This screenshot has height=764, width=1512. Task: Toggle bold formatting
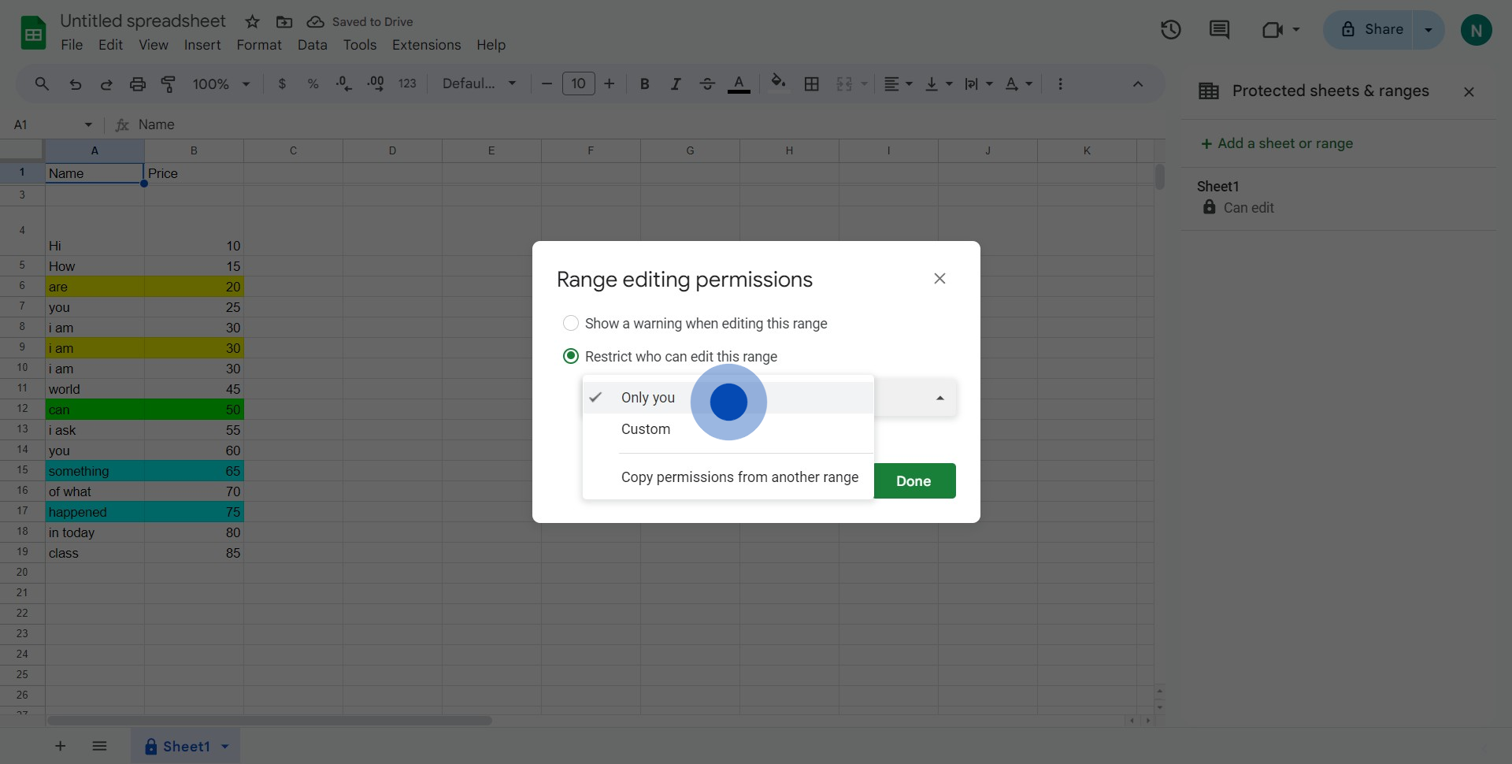(644, 84)
